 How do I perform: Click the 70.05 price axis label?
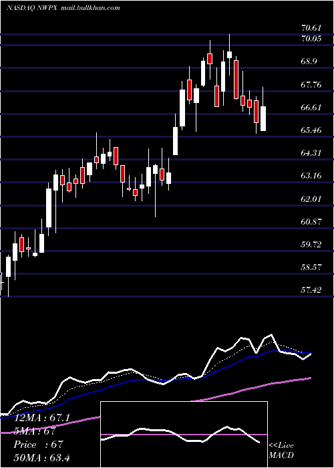(311, 38)
